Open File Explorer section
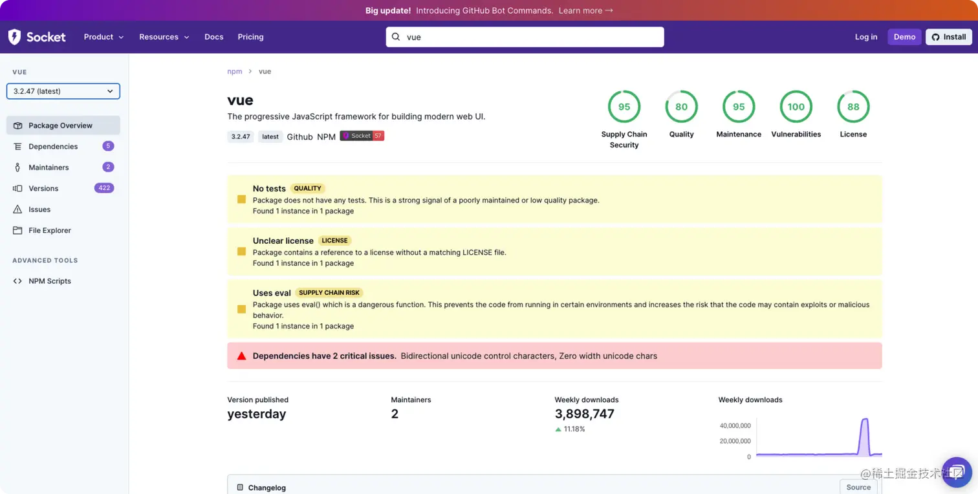This screenshot has width=978, height=494. (x=63, y=230)
